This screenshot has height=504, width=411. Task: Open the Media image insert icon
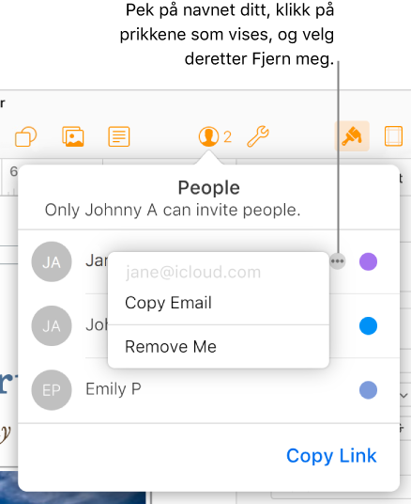click(x=73, y=136)
